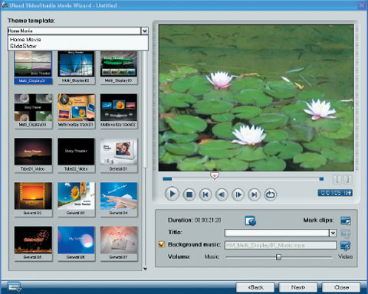Select the Multi_Display02 template
368x294 pixels.
[76, 67]
